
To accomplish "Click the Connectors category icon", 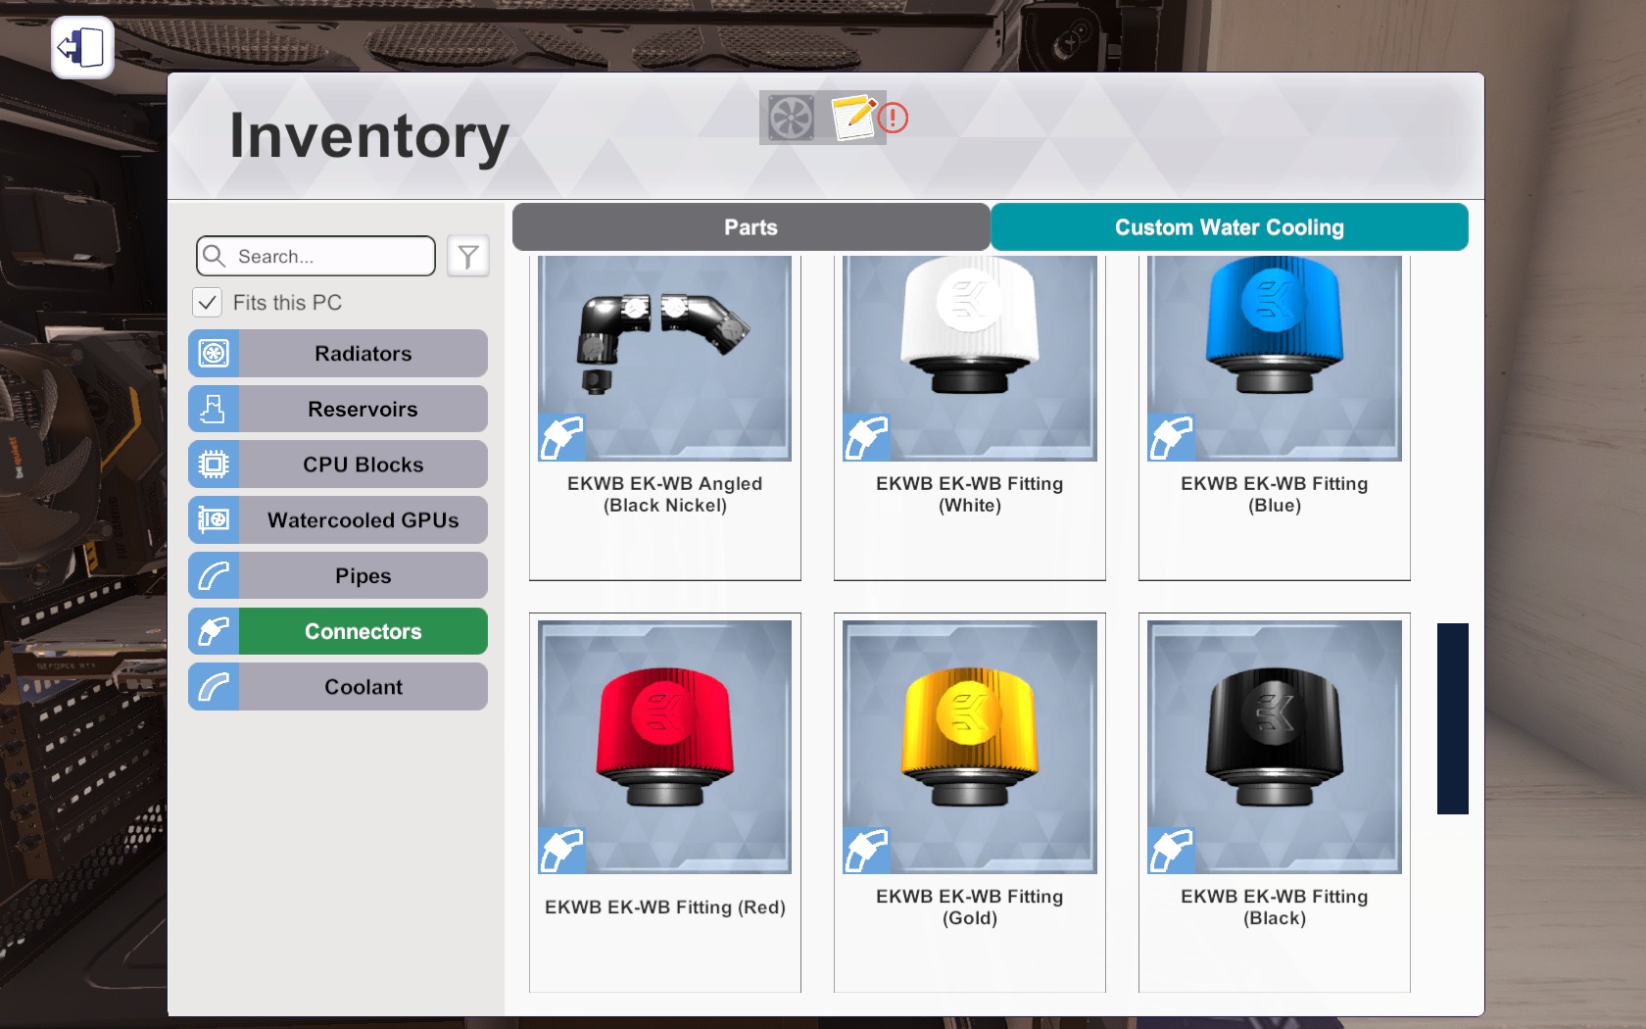I will (x=214, y=631).
